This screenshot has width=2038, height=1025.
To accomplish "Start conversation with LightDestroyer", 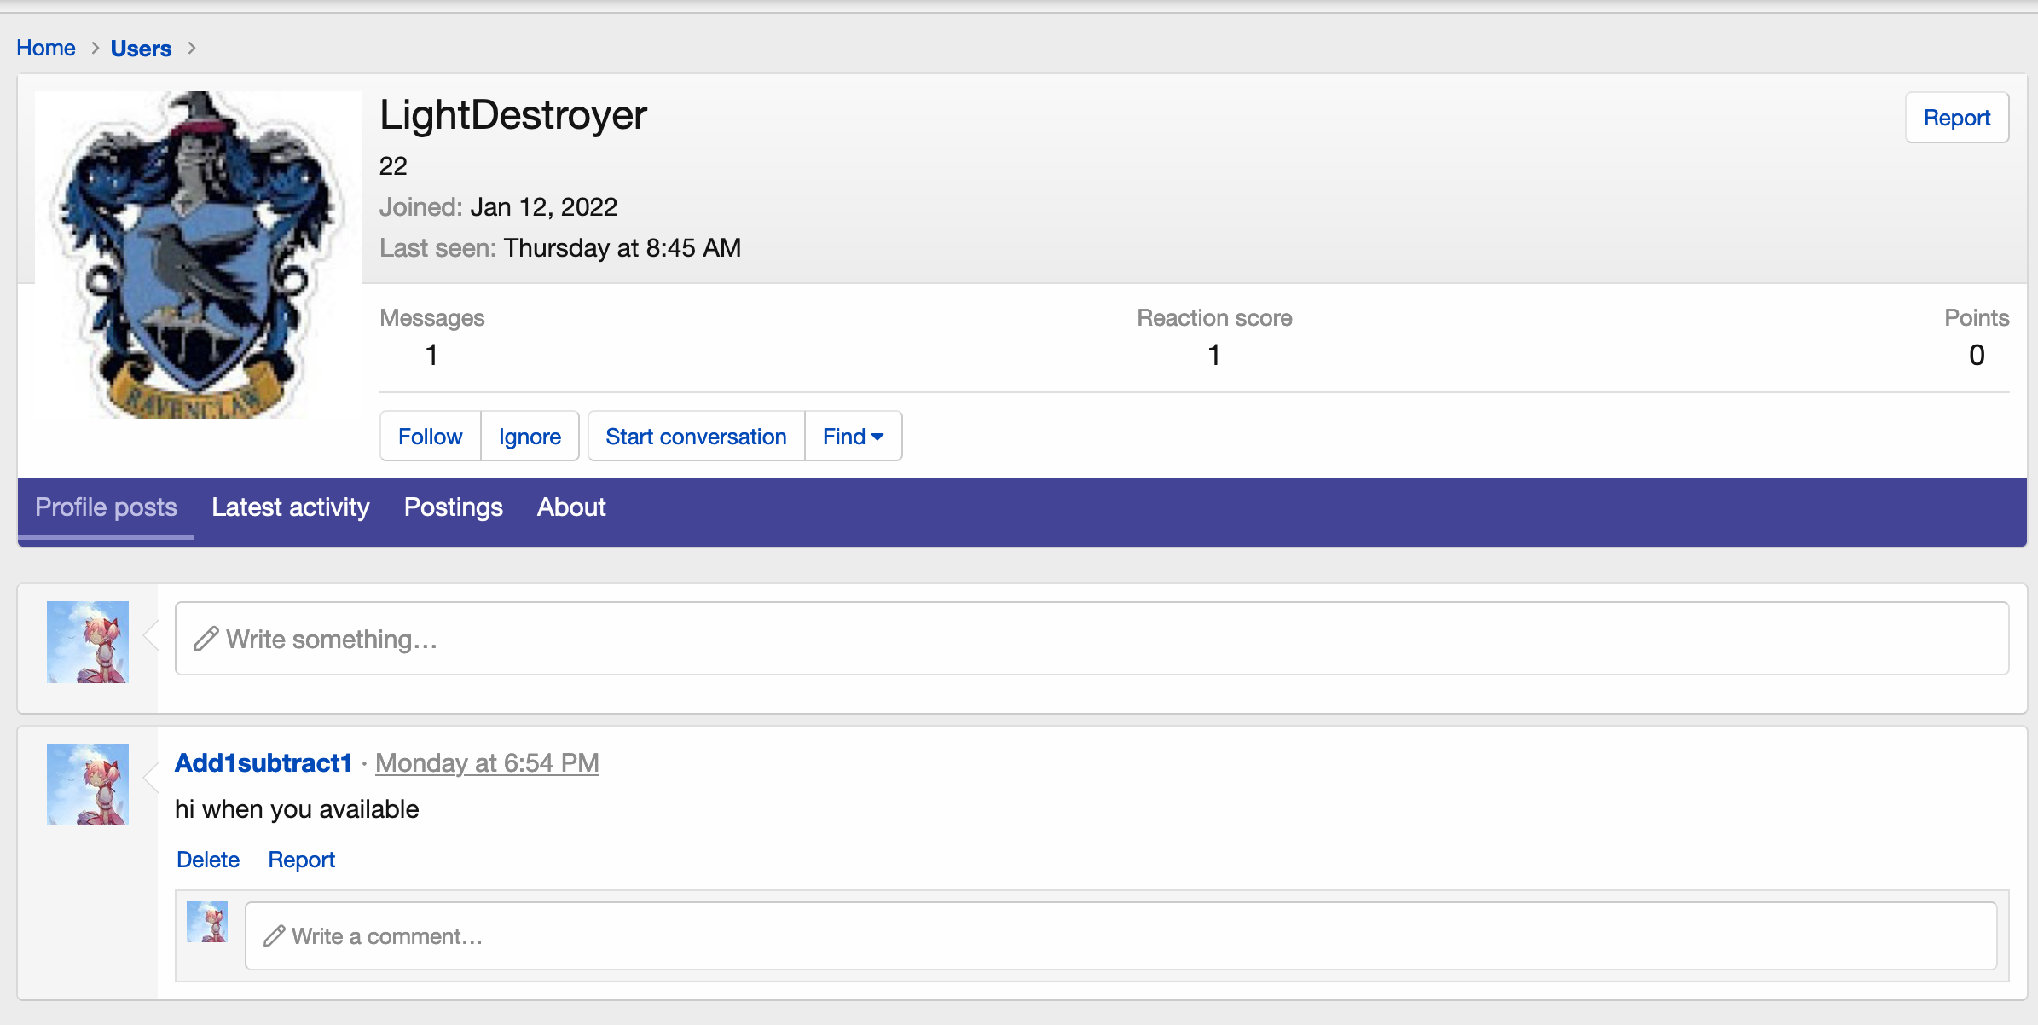I will pyautogui.click(x=696, y=437).
